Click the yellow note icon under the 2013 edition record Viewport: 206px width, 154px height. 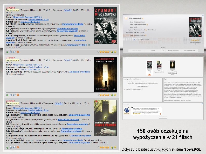point(115,52)
